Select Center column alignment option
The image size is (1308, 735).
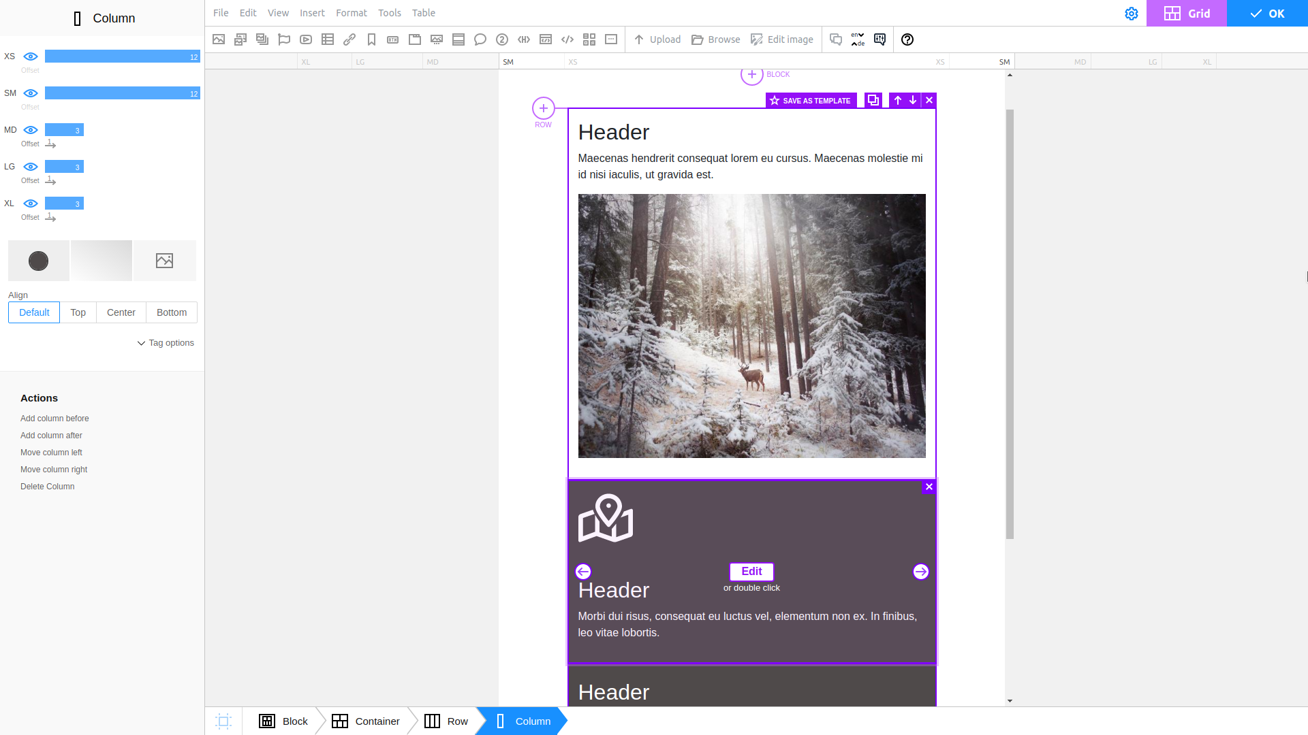point(121,312)
